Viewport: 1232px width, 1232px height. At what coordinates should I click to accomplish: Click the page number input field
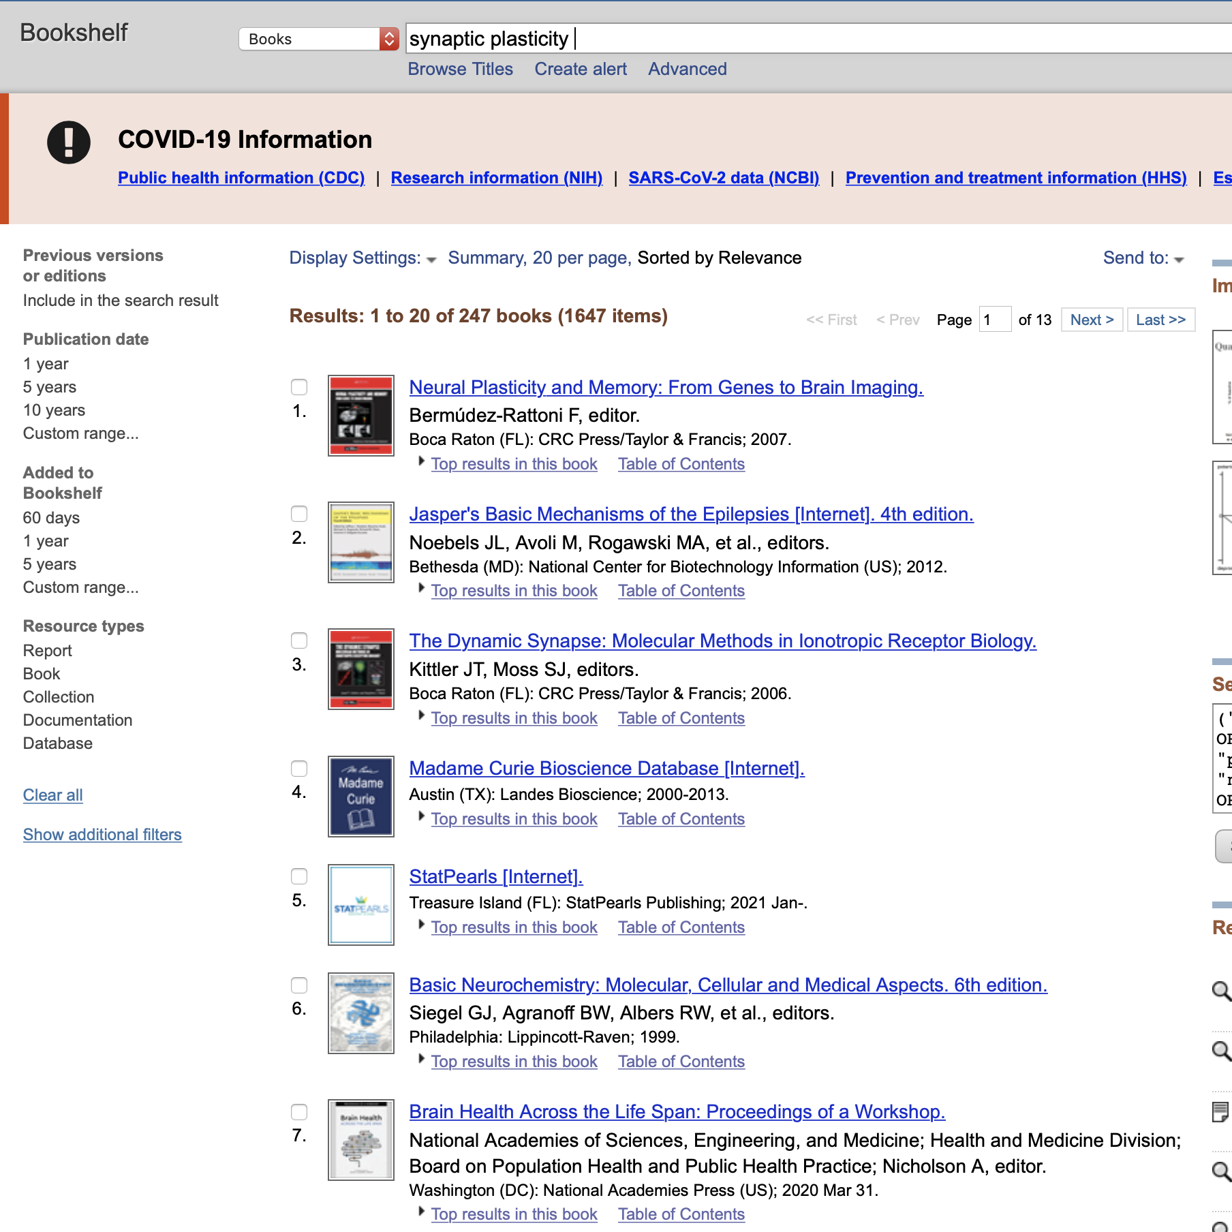pyautogui.click(x=995, y=320)
